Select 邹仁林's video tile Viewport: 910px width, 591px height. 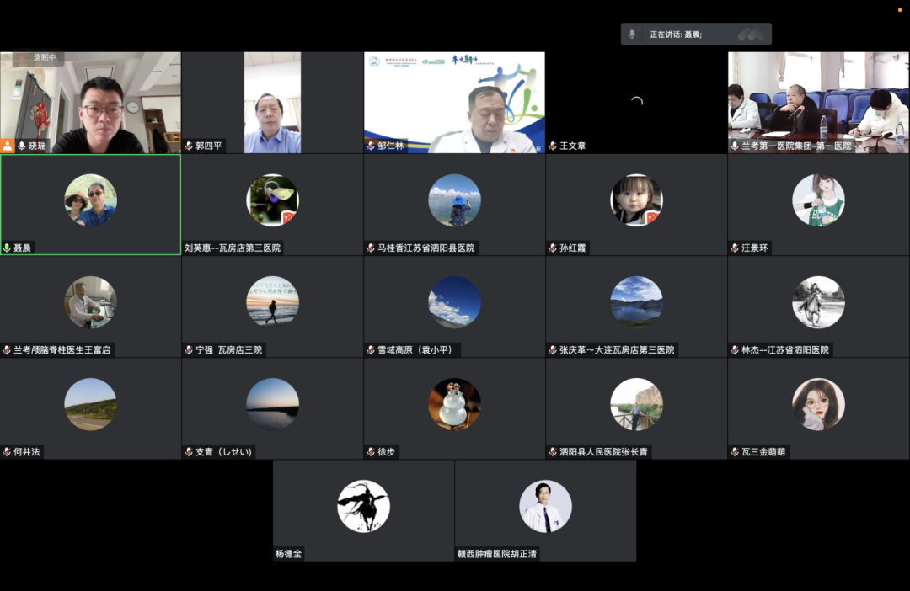coord(454,102)
